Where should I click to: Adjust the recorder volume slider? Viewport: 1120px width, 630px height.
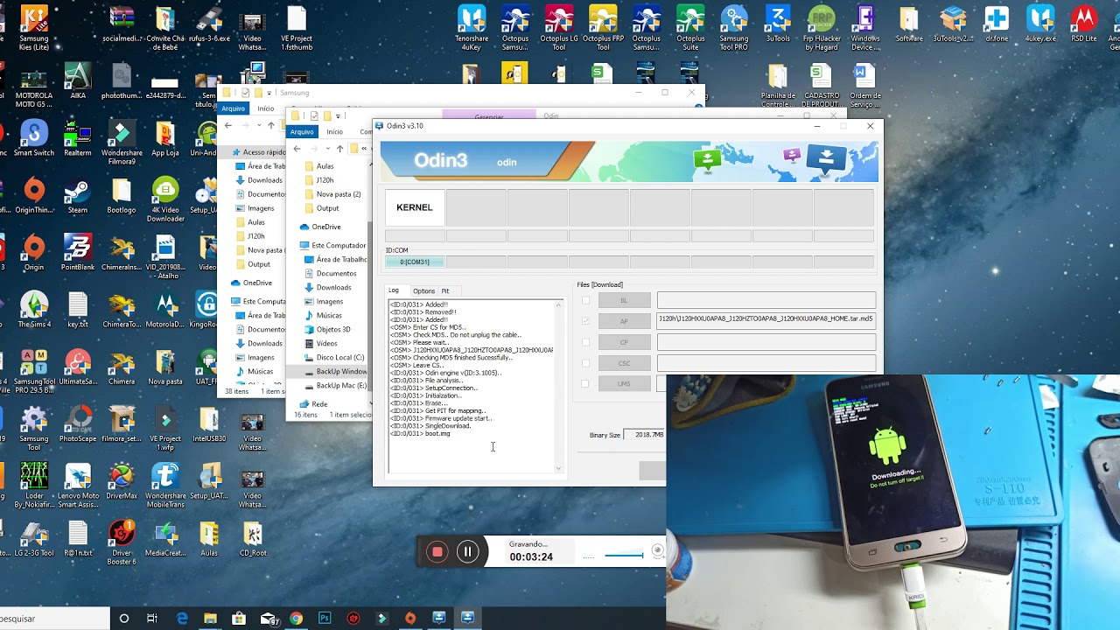[x=624, y=555]
